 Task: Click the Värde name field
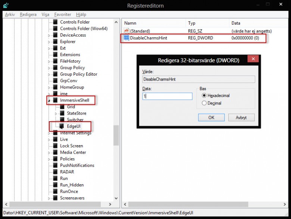click(198, 79)
